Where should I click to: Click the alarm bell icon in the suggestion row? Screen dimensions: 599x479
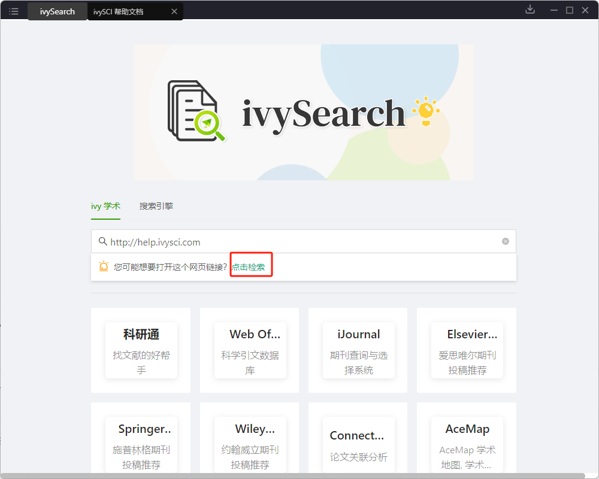104,266
